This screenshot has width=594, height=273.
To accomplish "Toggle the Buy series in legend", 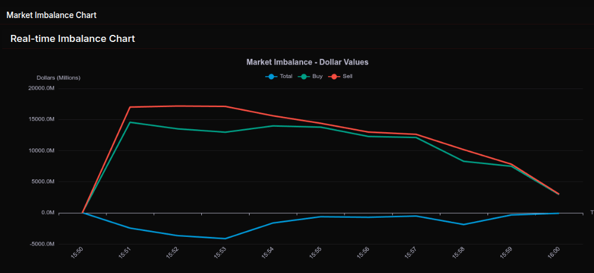I will point(310,76).
